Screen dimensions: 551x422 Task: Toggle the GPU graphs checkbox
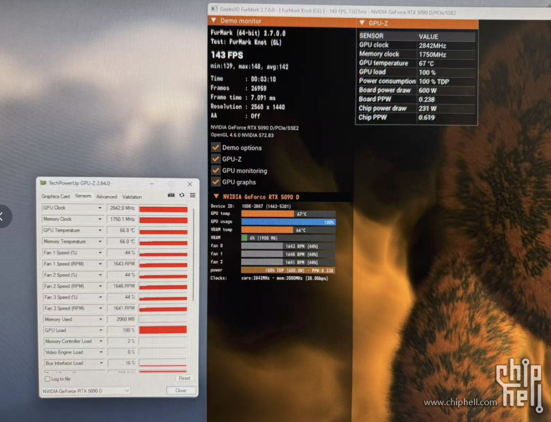tap(216, 182)
